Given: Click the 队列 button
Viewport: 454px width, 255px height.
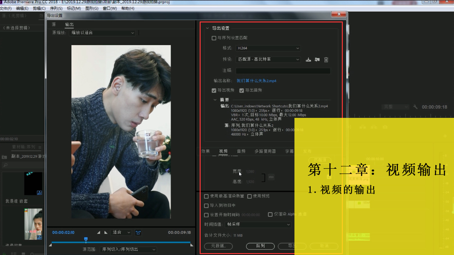Looking at the screenshot, I should pos(260,246).
